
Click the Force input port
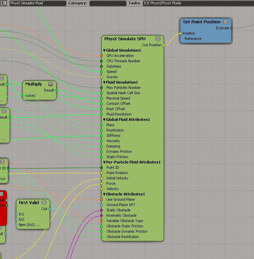(102, 183)
